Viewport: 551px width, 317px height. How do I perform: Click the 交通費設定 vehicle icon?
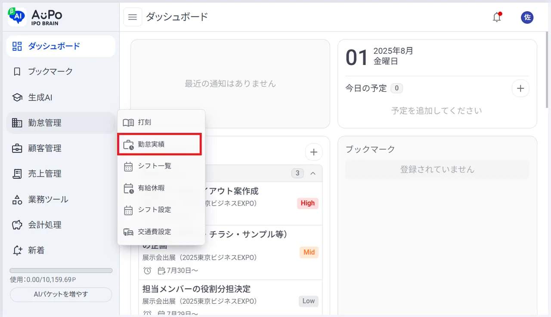tap(128, 232)
